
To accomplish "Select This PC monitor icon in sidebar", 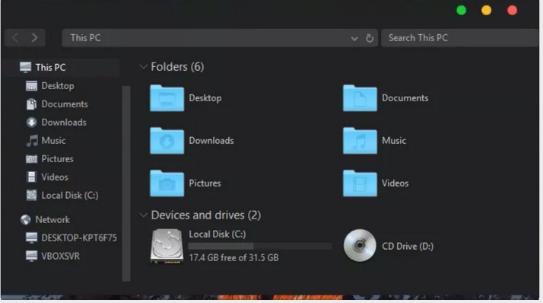I will [x=25, y=67].
